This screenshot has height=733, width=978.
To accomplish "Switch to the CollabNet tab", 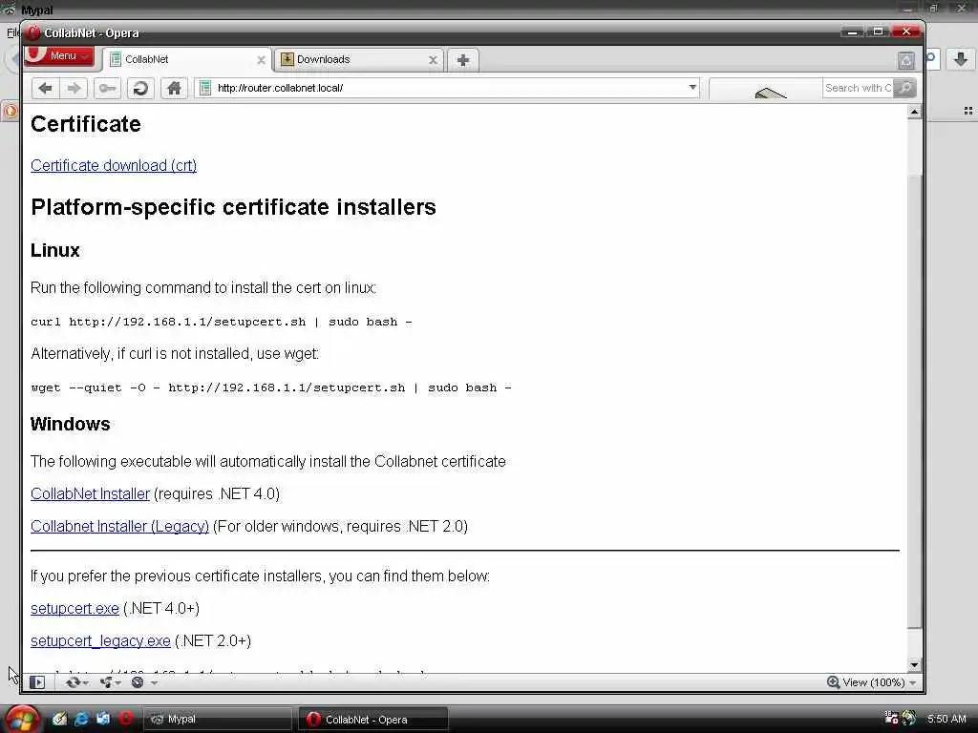I will click(187, 60).
